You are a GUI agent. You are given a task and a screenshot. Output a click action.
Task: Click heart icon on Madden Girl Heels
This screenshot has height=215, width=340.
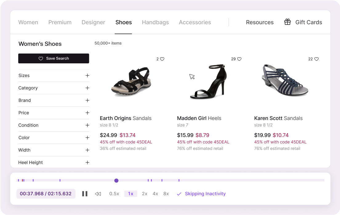[x=239, y=59]
